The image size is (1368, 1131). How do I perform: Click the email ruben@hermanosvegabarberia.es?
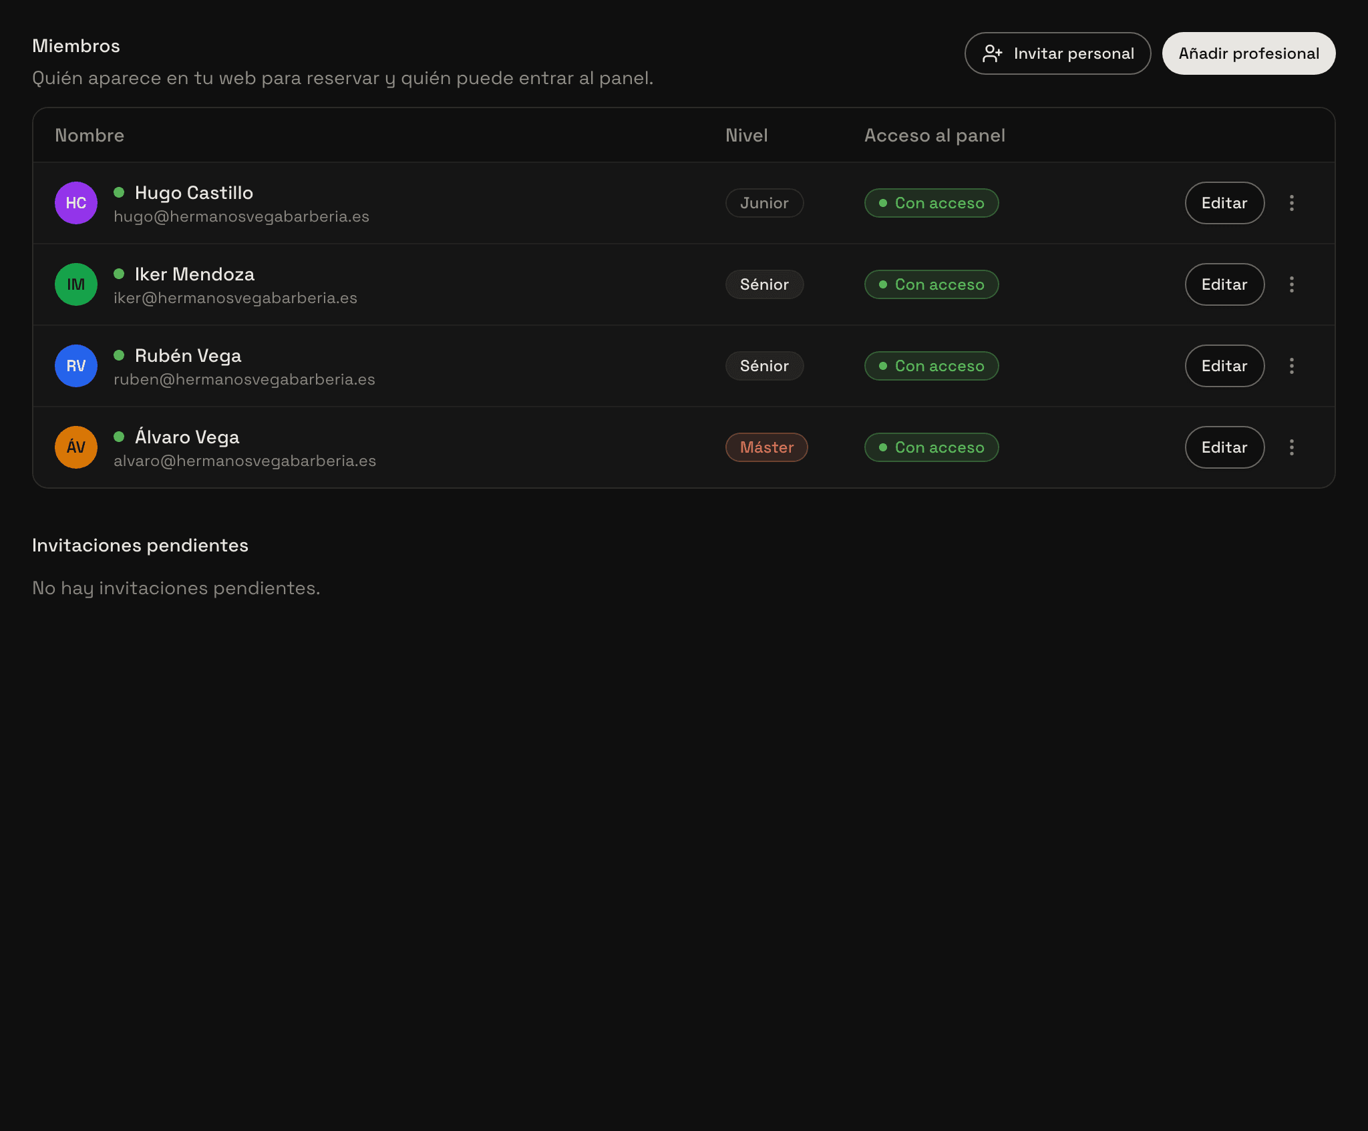click(244, 379)
